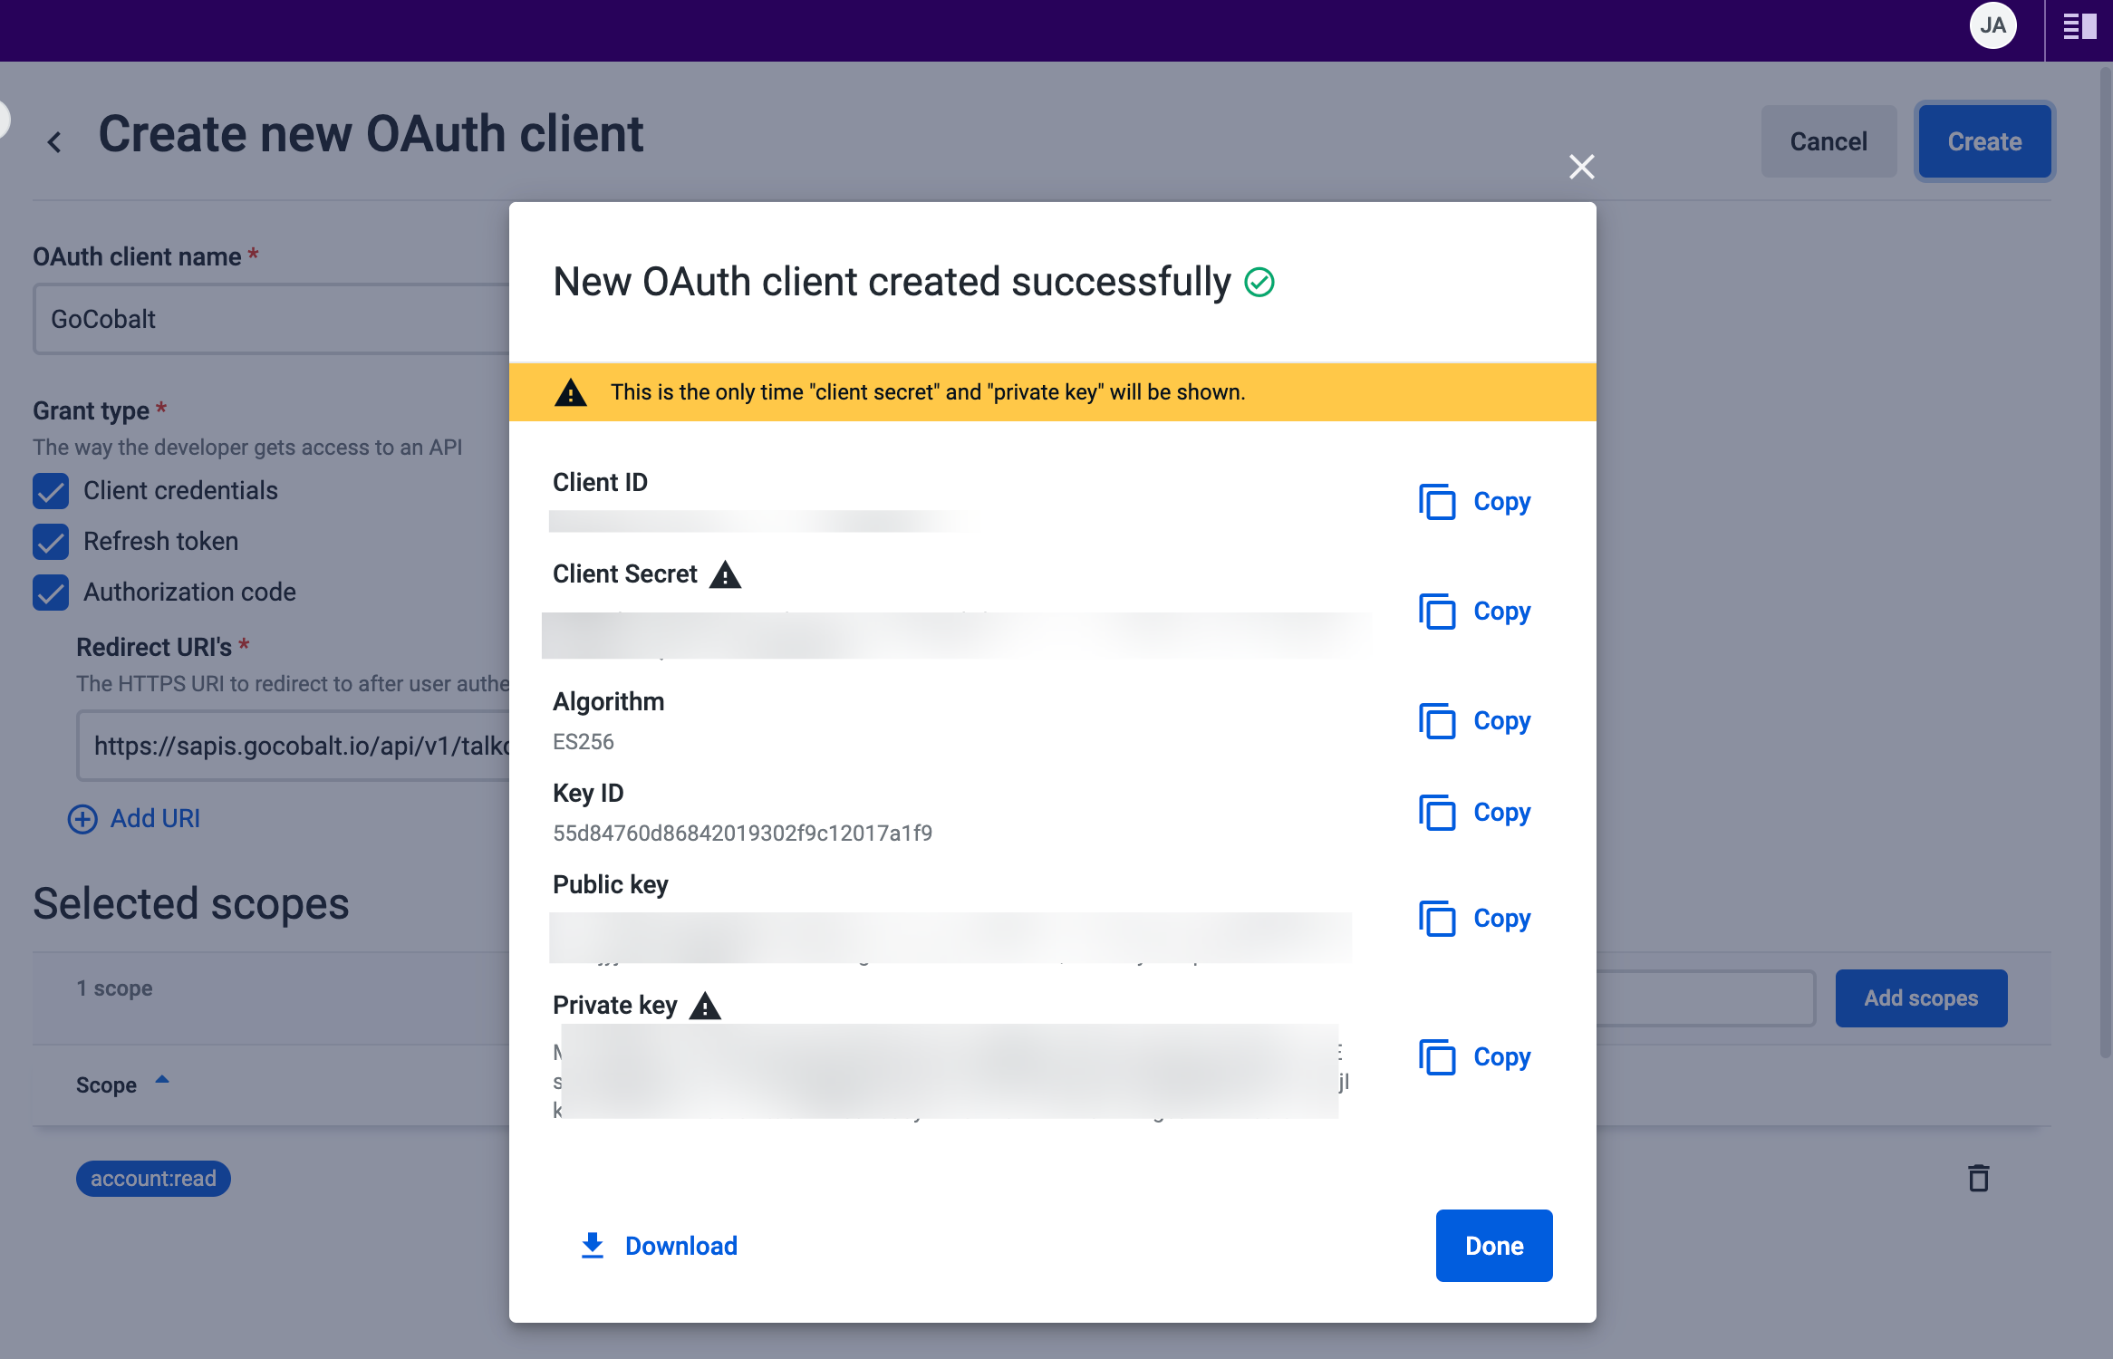
Task: Open the side panel icon in header
Action: pos(2079,26)
